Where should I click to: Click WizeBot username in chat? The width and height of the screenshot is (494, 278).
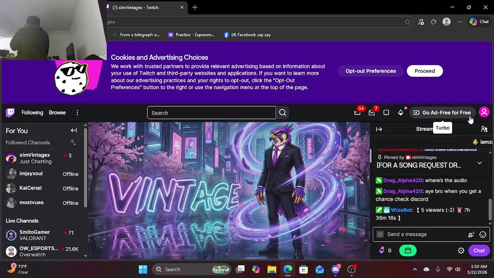click(x=401, y=210)
